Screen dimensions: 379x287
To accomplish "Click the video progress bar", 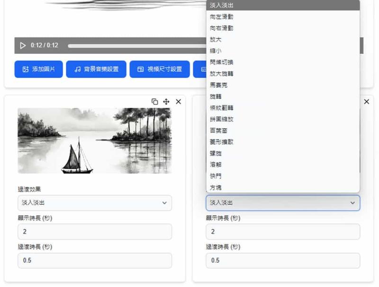I will (137, 46).
